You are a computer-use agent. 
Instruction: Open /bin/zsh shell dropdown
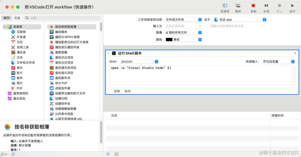coord(139,62)
